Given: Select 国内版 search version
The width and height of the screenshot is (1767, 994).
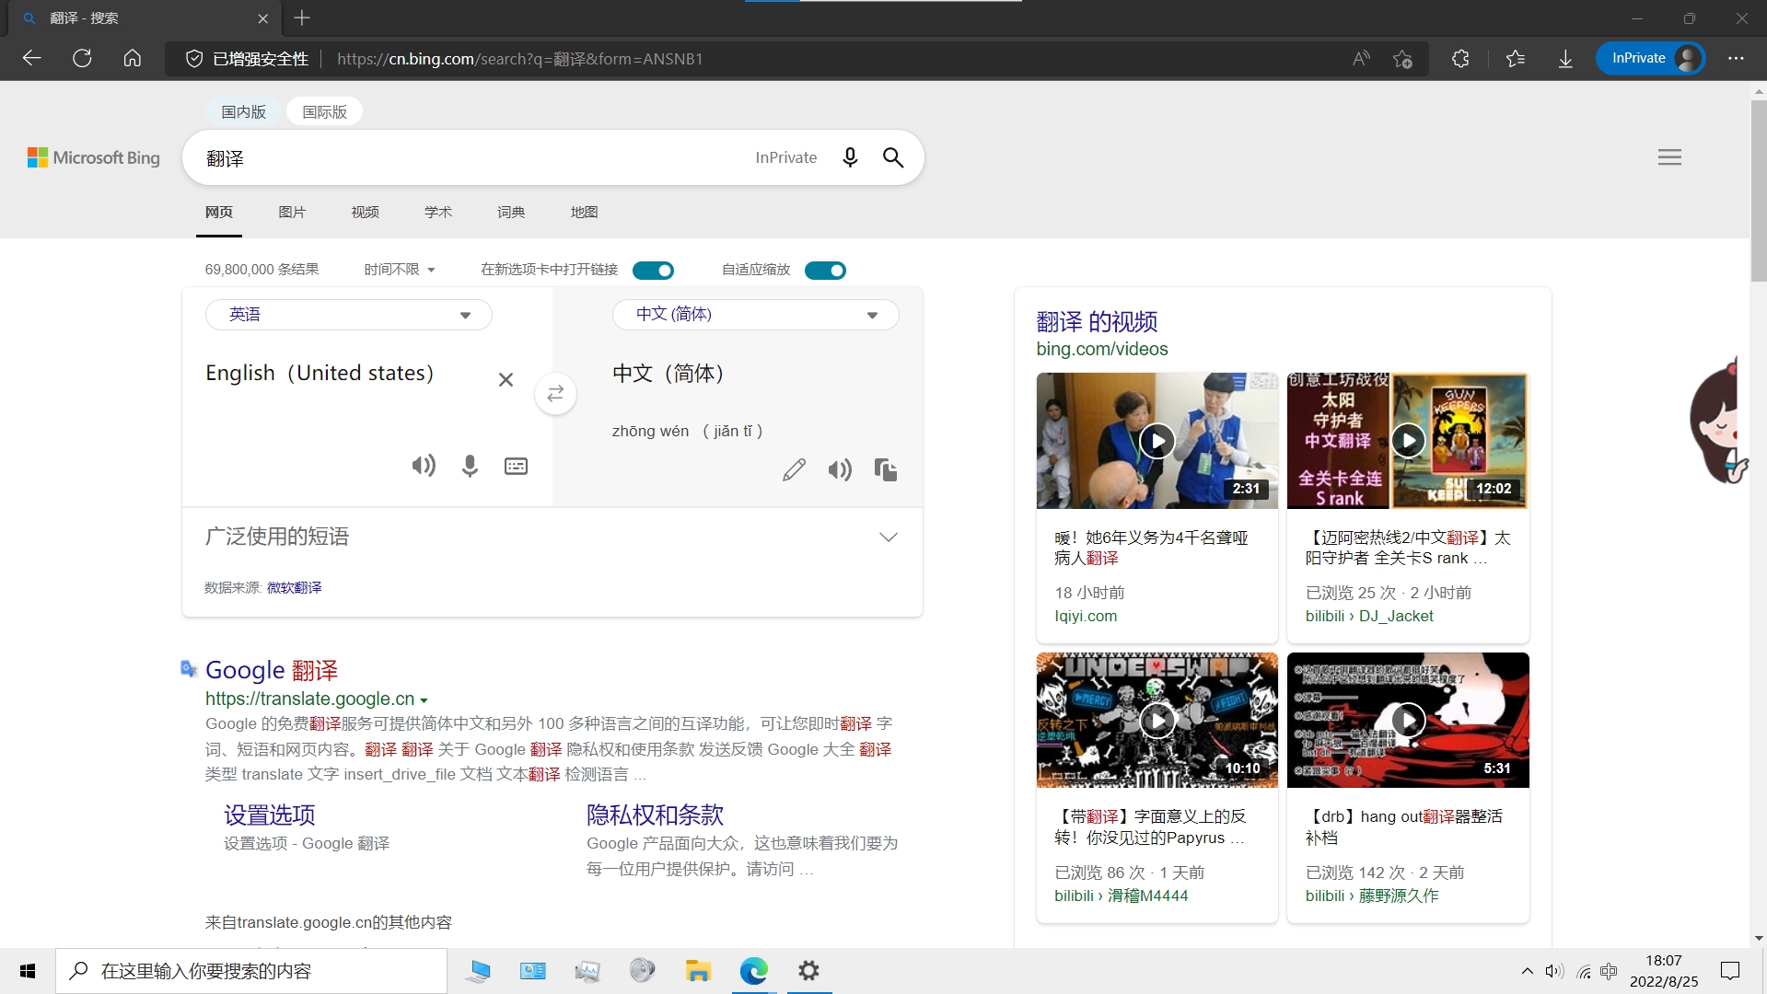Looking at the screenshot, I should click(243, 111).
